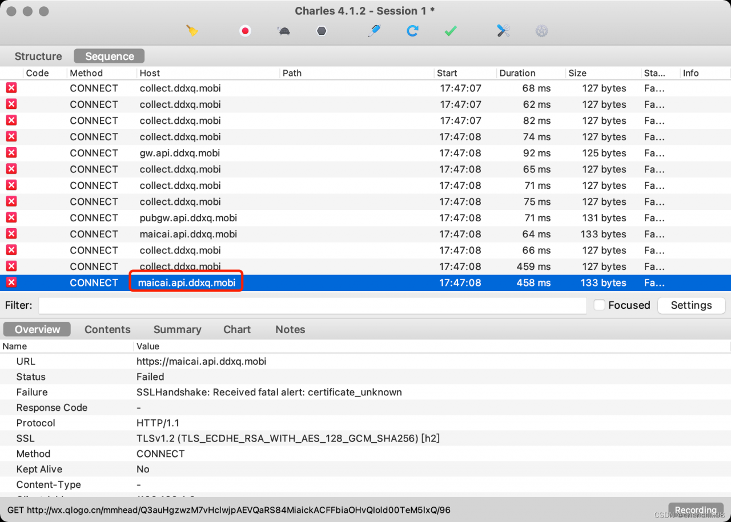
Task: Click the red X icon of the gw.api.ddxq.mobi row
Action: [11, 152]
